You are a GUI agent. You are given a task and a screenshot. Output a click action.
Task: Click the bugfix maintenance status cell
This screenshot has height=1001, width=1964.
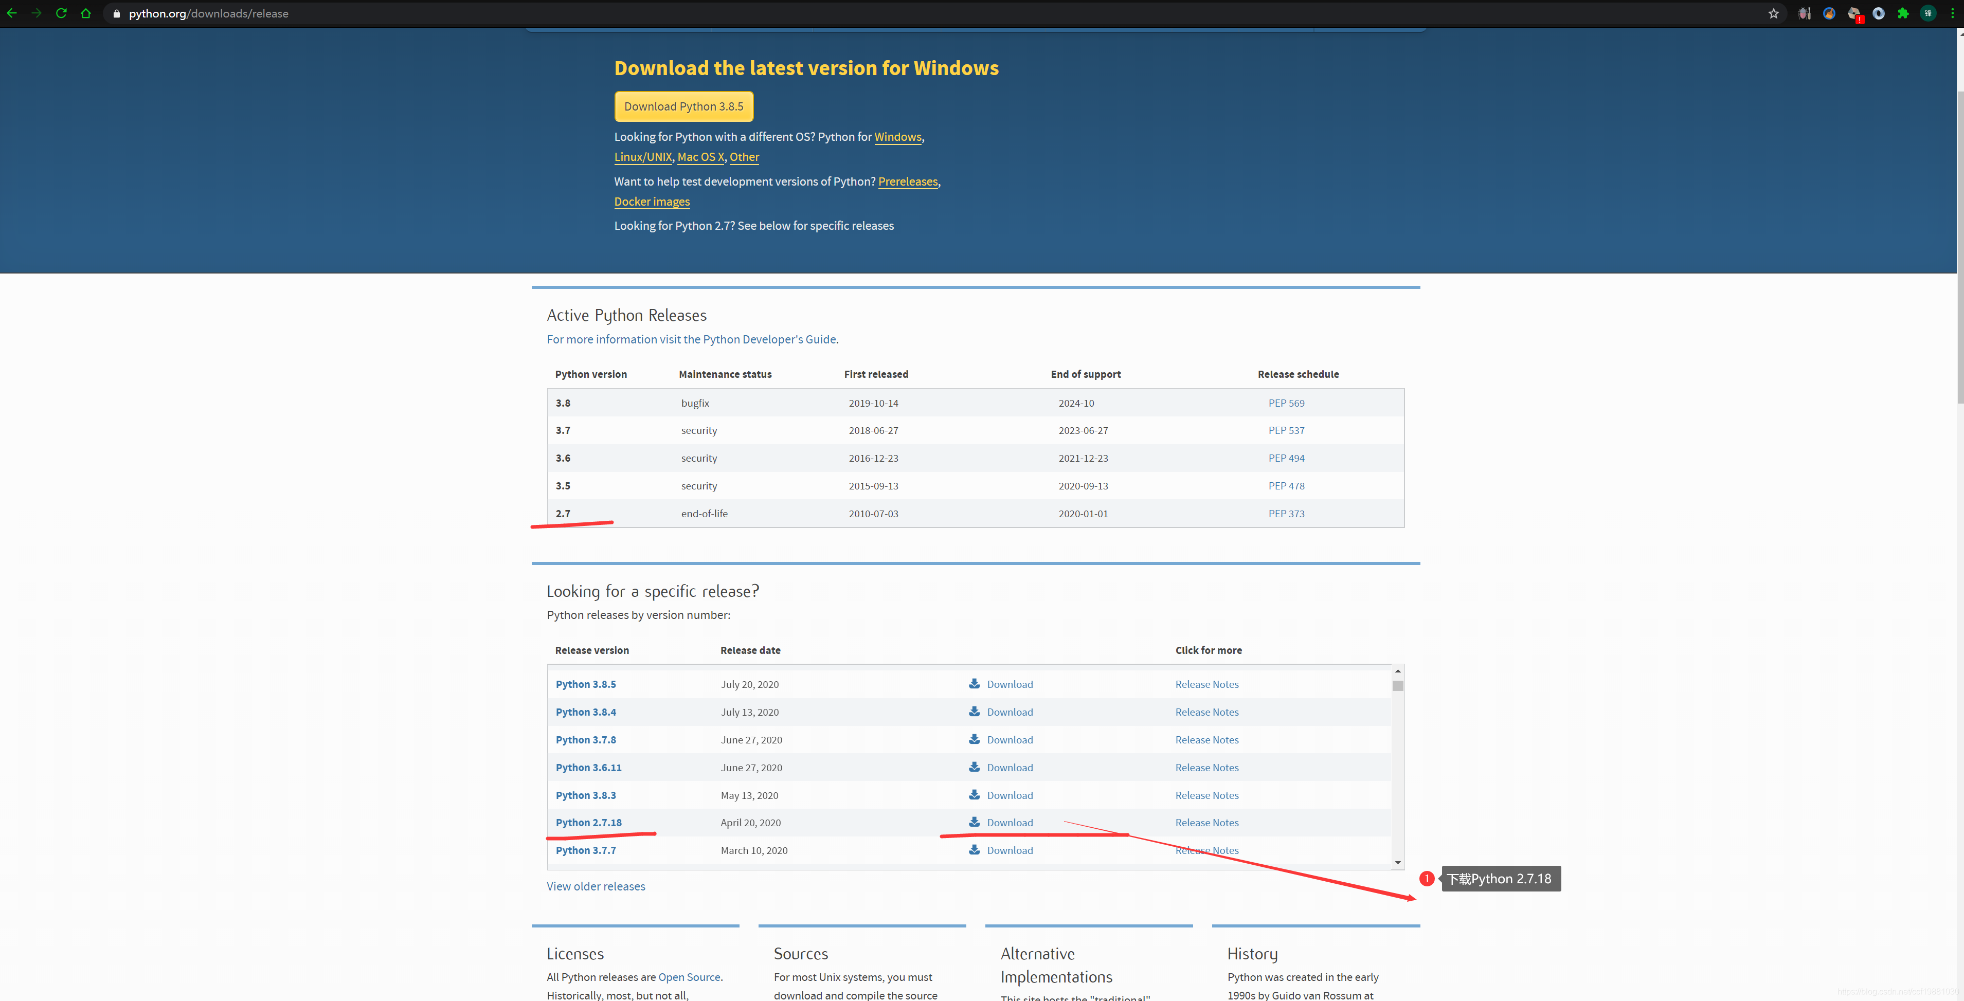pyautogui.click(x=695, y=403)
